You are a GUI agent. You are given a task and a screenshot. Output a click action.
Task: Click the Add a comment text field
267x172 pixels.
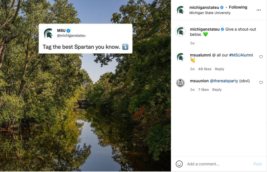[217, 164]
